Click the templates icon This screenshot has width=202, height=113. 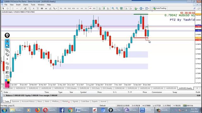pyautogui.click(x=146, y=8)
